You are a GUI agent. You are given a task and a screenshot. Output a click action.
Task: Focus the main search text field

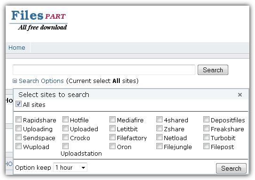[104, 70]
